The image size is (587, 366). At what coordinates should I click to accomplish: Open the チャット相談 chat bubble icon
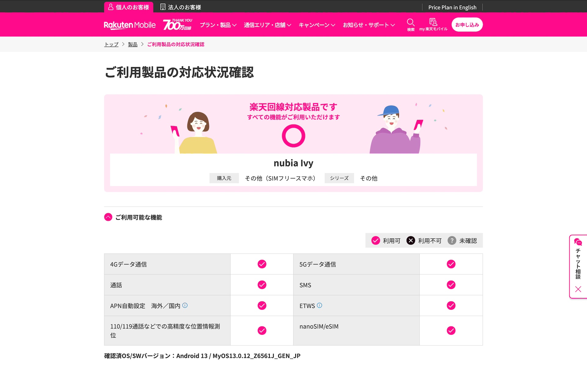[578, 242]
